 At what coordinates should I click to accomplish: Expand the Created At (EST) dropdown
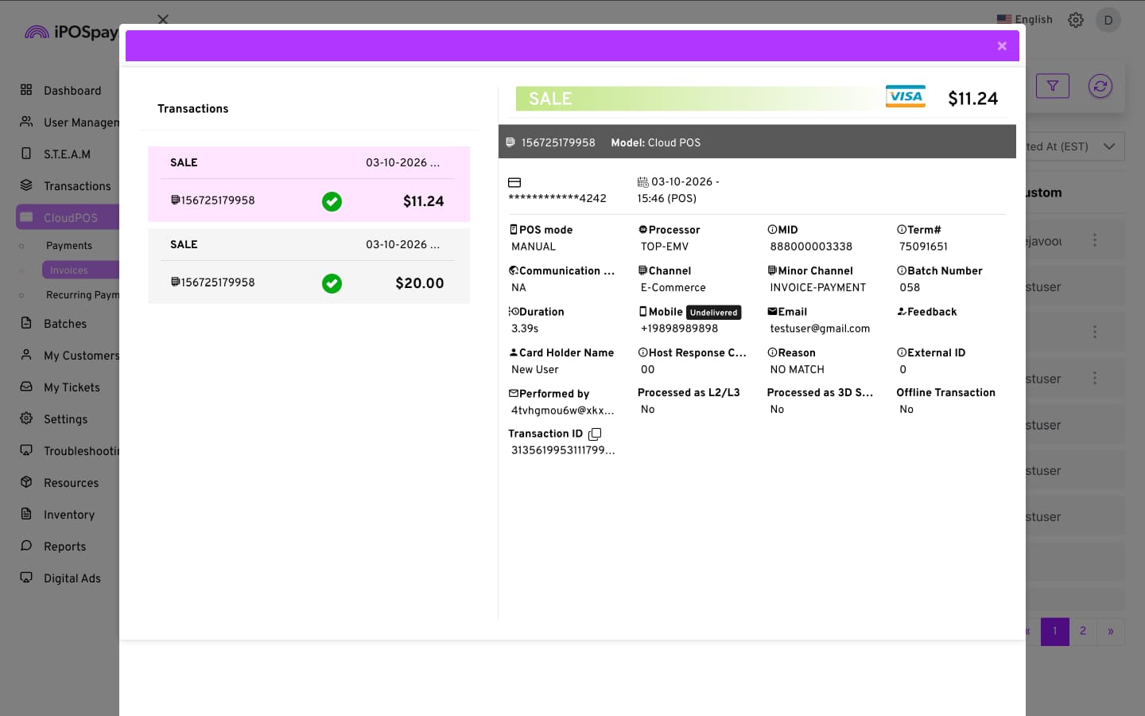1108,146
